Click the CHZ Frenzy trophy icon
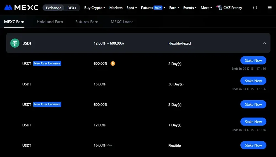 [x=219, y=8]
